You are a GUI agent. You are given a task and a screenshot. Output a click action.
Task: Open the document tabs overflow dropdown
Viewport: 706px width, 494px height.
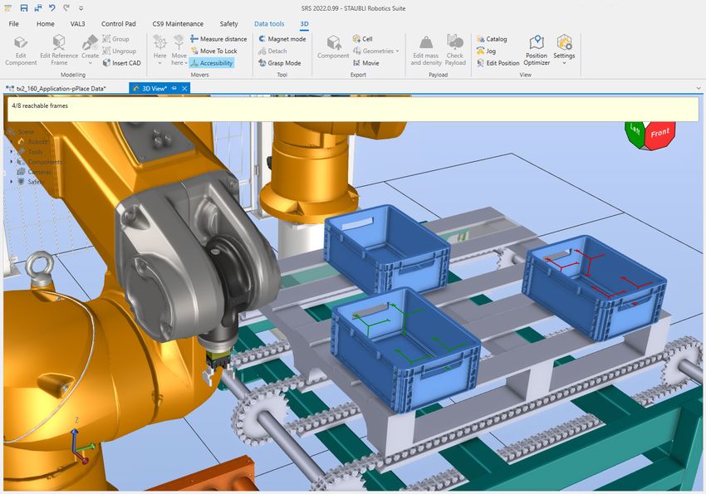[x=699, y=89]
